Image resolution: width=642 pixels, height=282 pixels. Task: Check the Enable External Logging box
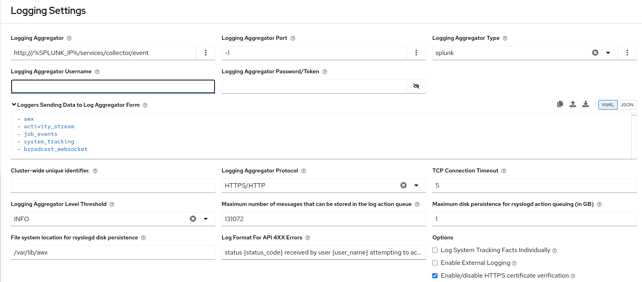click(x=435, y=263)
